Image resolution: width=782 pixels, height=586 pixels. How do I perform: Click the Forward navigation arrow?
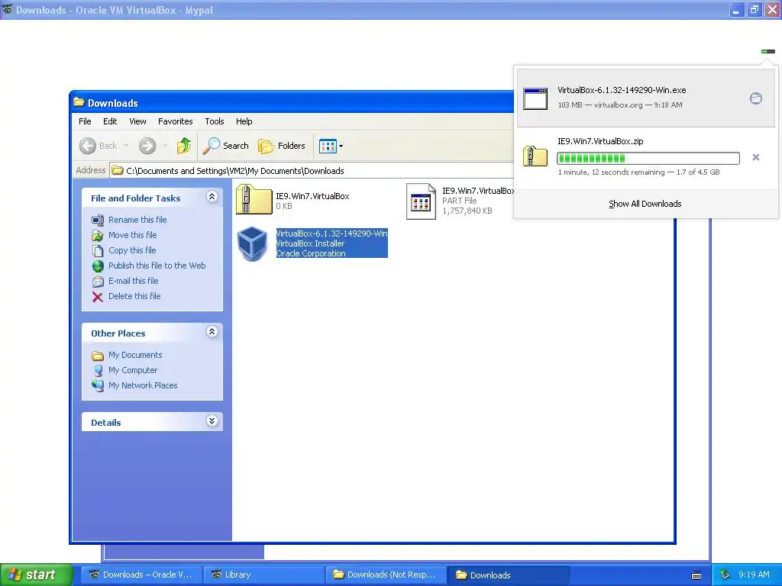click(147, 146)
